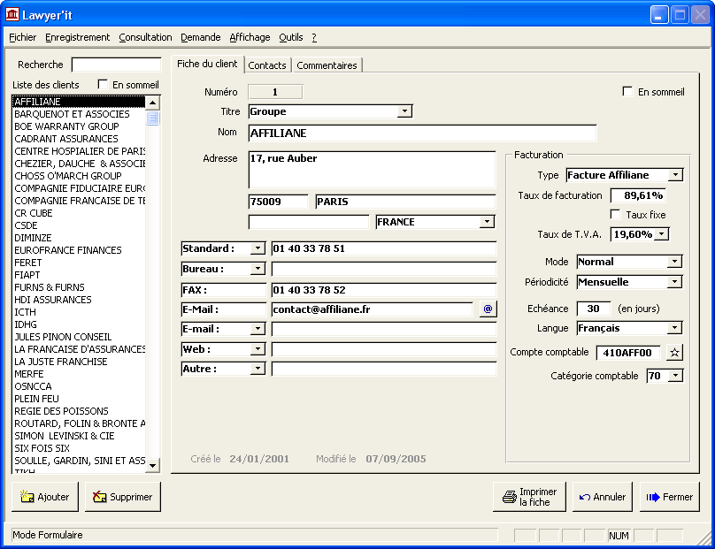
Task: Check the Taux fixe checkbox
Action: tap(616, 215)
